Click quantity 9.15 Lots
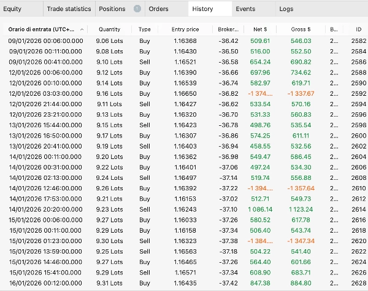368x291 pixels. pyautogui.click(x=109, y=125)
